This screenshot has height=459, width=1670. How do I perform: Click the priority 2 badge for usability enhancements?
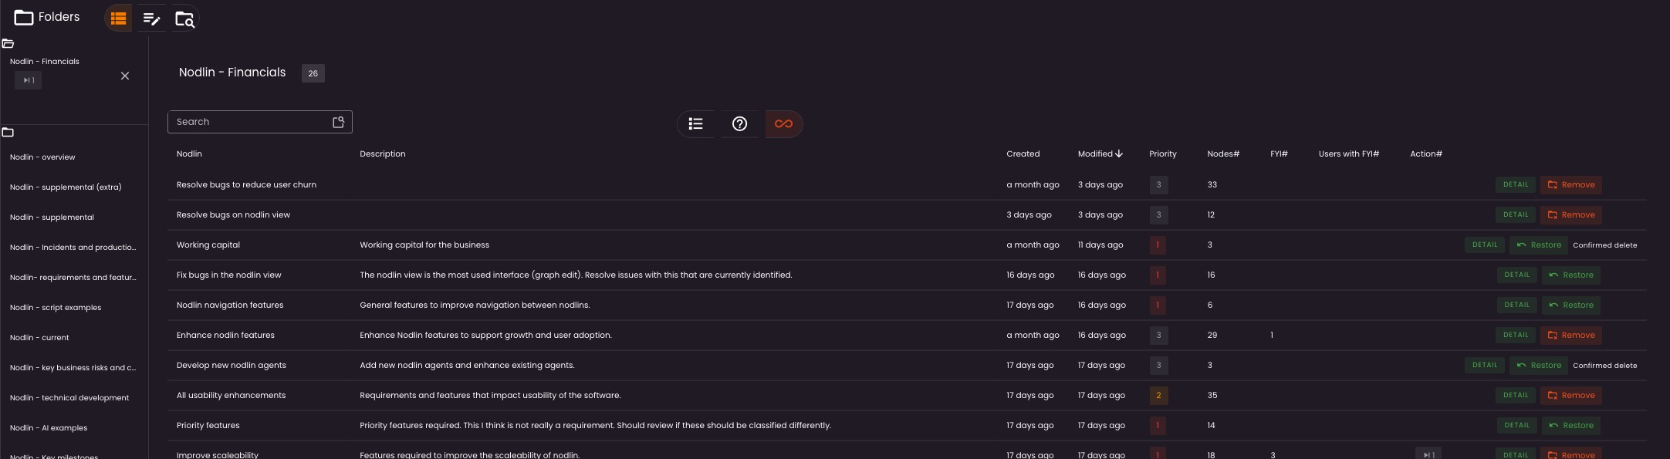[1158, 396]
